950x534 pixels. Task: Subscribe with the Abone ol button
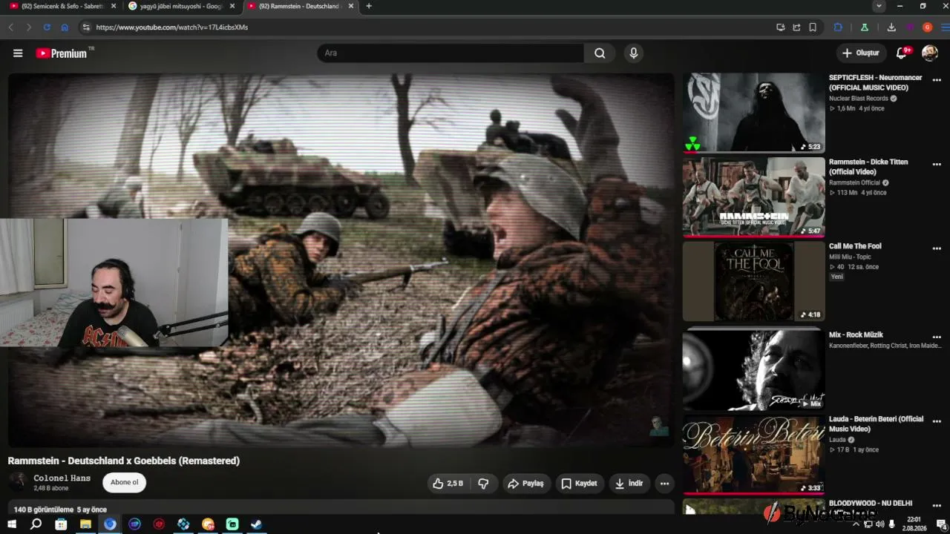point(125,483)
